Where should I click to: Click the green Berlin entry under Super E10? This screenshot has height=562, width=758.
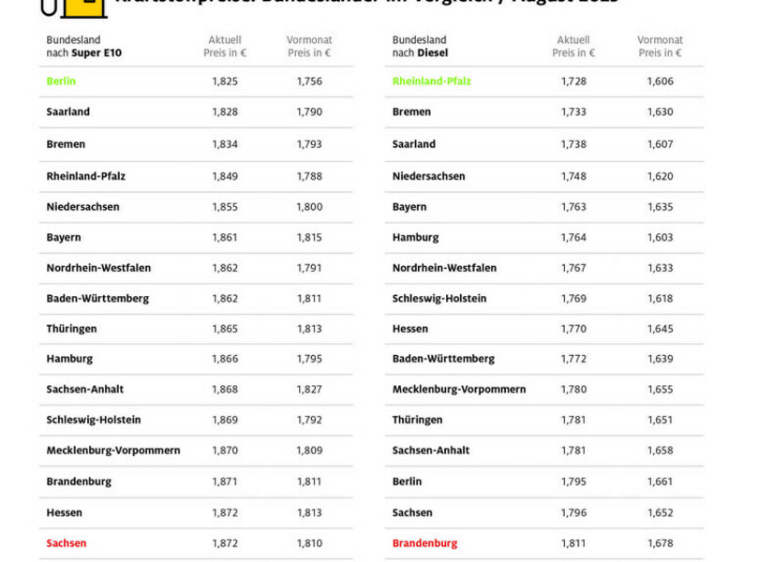click(61, 81)
